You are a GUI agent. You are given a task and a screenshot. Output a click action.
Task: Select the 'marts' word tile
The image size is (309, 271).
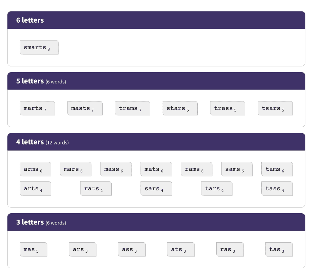37,108
